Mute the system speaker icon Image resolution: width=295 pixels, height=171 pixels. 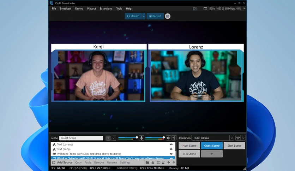pos(168,138)
